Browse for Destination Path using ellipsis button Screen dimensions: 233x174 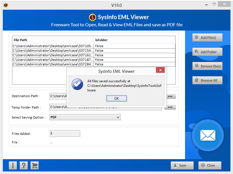click(170, 96)
